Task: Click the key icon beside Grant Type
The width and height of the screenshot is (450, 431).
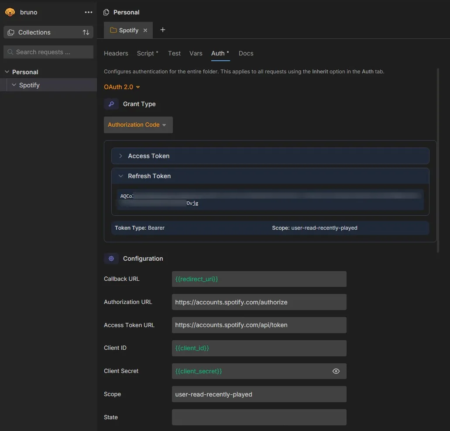Action: pos(111,104)
